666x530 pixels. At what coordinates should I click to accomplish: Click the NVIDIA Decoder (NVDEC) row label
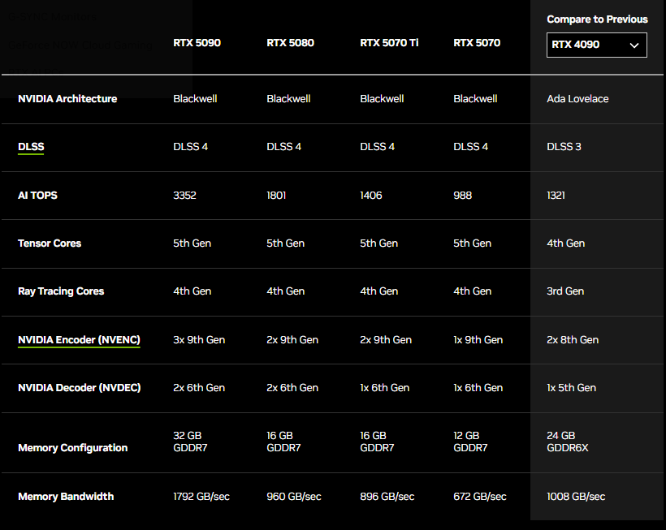pyautogui.click(x=80, y=388)
